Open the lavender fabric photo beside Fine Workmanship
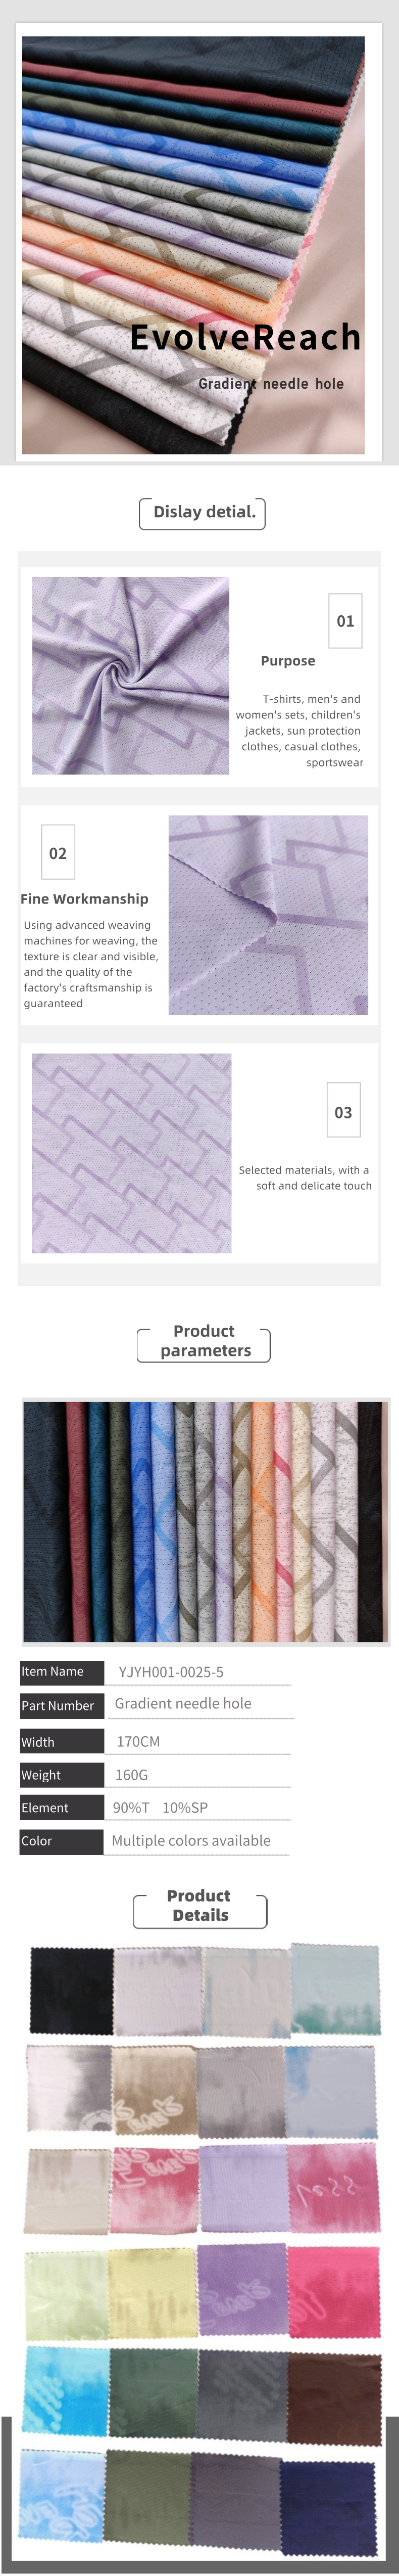 [x=268, y=915]
